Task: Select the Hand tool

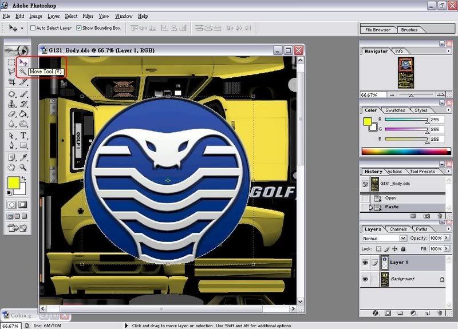Action: point(11,167)
